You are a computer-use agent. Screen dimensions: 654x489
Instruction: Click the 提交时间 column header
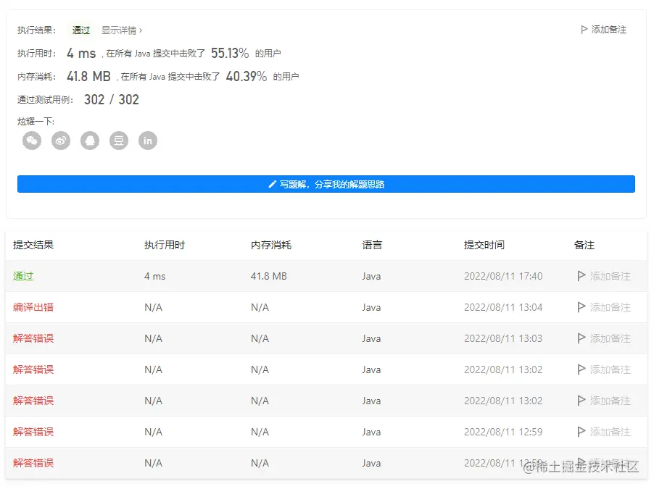(x=484, y=245)
